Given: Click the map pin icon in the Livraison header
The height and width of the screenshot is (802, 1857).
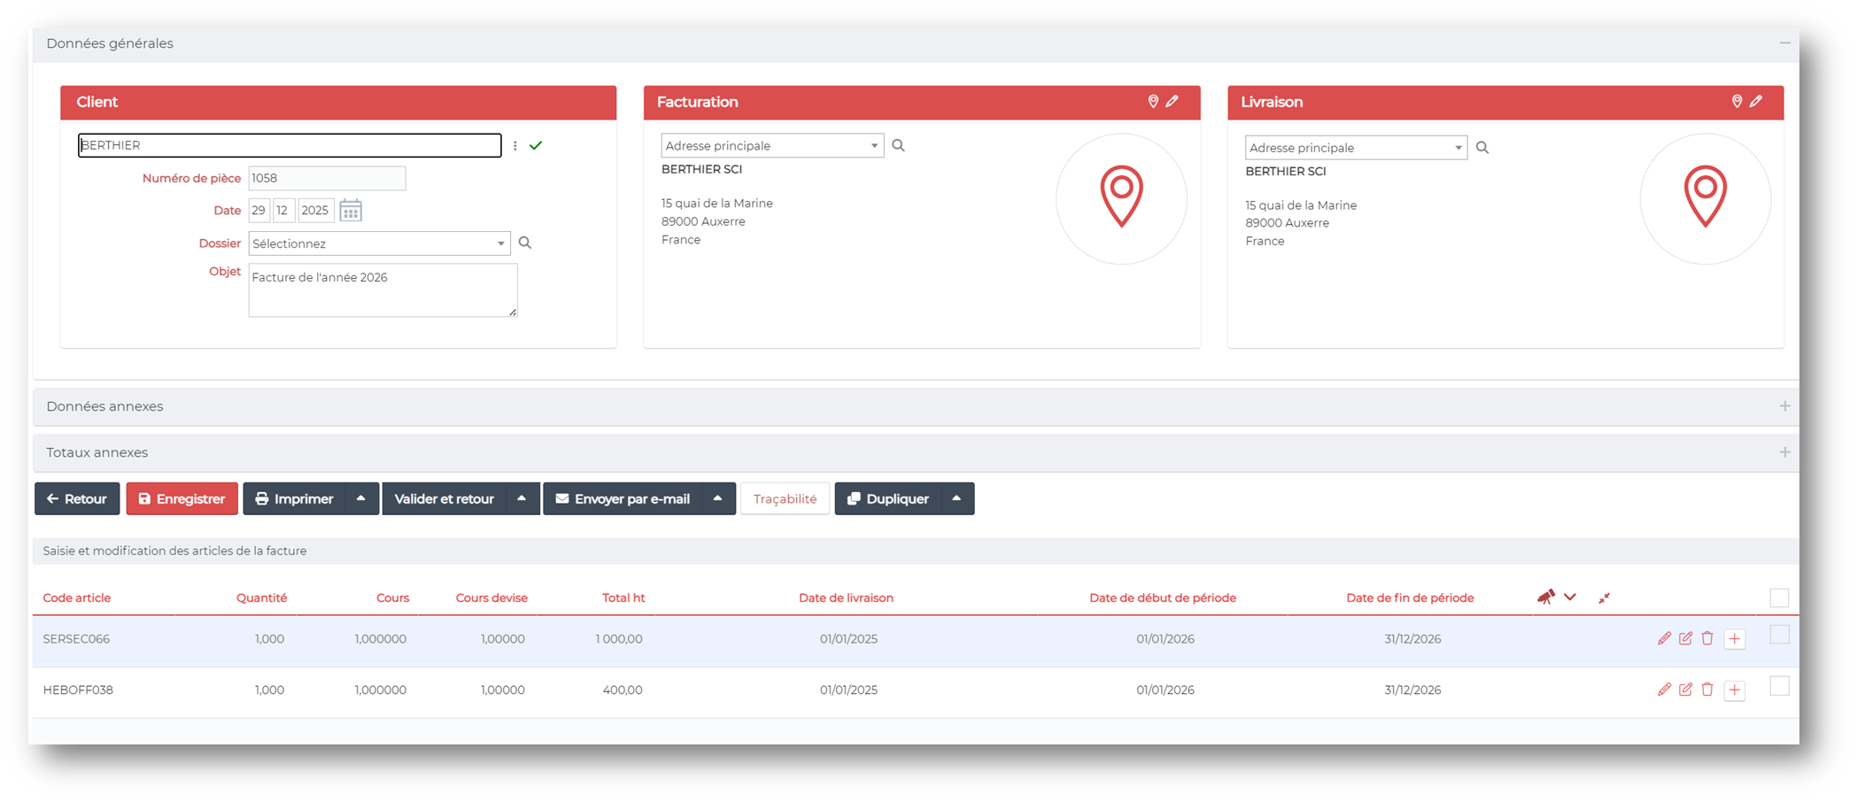Looking at the screenshot, I should click(x=1737, y=102).
